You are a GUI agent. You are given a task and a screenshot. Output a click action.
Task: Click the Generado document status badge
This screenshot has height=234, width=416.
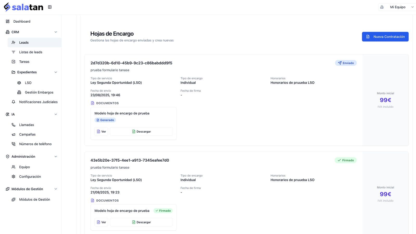click(105, 120)
